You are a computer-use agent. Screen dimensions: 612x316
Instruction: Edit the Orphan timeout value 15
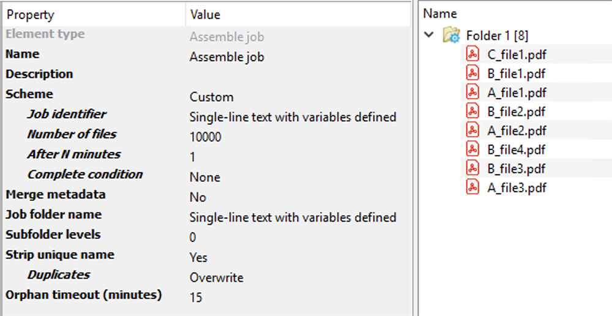[x=196, y=298]
